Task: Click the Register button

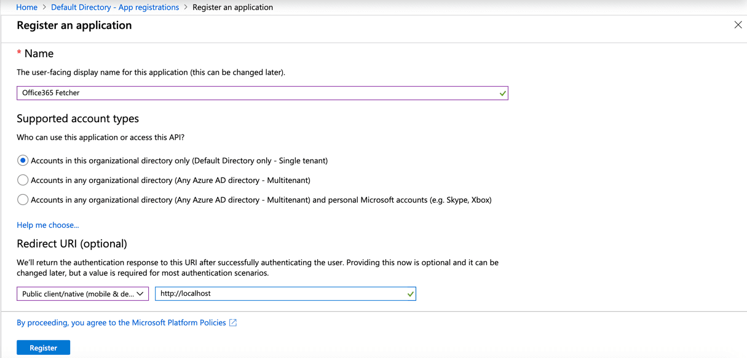Action: pyautogui.click(x=43, y=347)
